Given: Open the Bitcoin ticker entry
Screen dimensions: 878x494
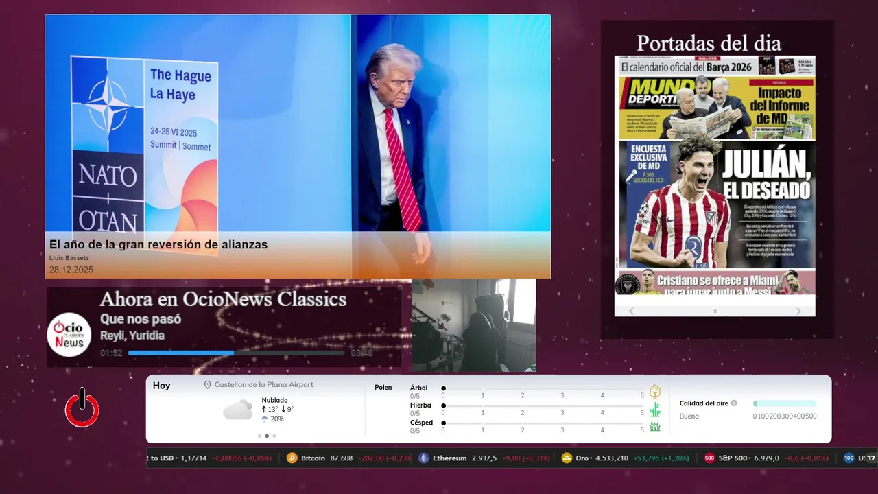Looking at the screenshot, I should [349, 458].
